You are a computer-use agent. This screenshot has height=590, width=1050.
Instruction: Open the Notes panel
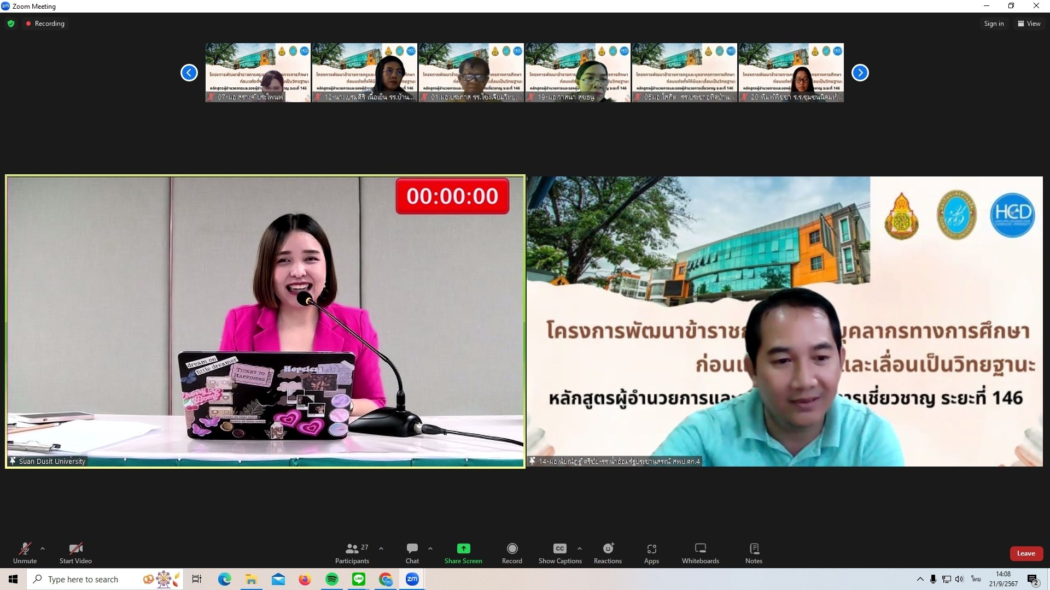754,549
